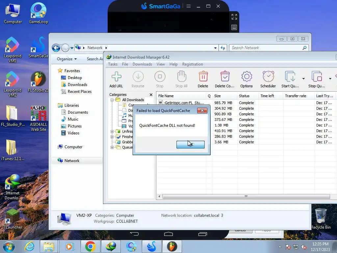The width and height of the screenshot is (337, 253).
Task: Expand the Unfinished category node
Action: tap(112, 131)
